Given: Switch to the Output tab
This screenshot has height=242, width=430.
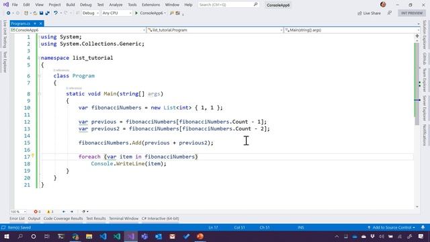Looking at the screenshot, I should (34, 218).
